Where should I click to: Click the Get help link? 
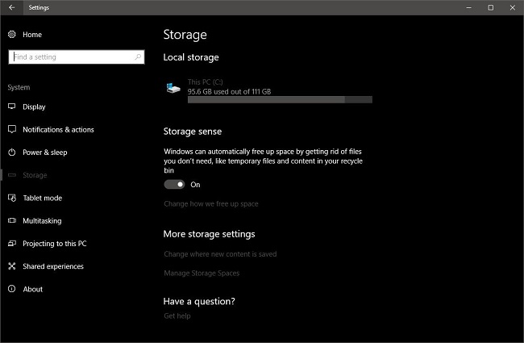(x=177, y=316)
